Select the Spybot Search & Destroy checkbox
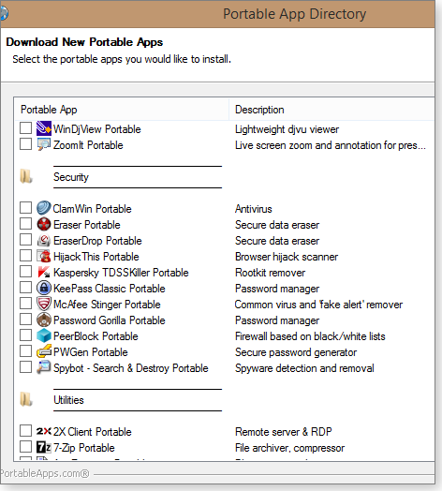Screen dimensions: 442x491 [25, 367]
